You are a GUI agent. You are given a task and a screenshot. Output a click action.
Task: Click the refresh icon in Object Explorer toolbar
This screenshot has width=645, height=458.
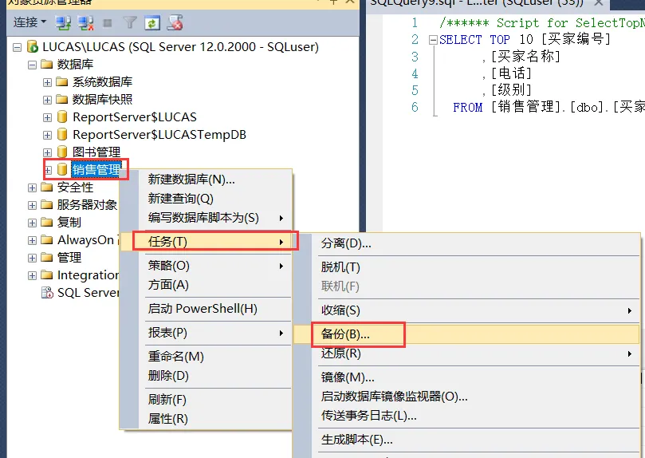pos(152,23)
